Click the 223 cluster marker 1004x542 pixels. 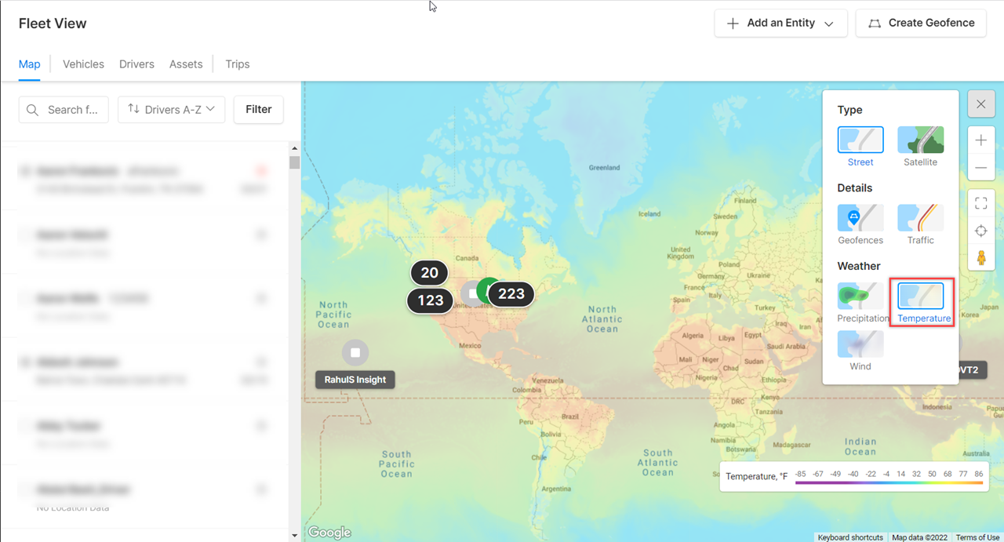(511, 294)
